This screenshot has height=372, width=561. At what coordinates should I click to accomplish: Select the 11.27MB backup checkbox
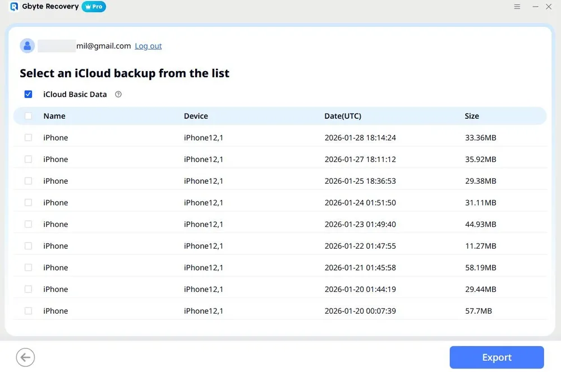pyautogui.click(x=28, y=245)
